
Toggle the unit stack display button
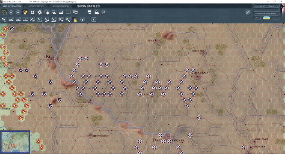4,12
